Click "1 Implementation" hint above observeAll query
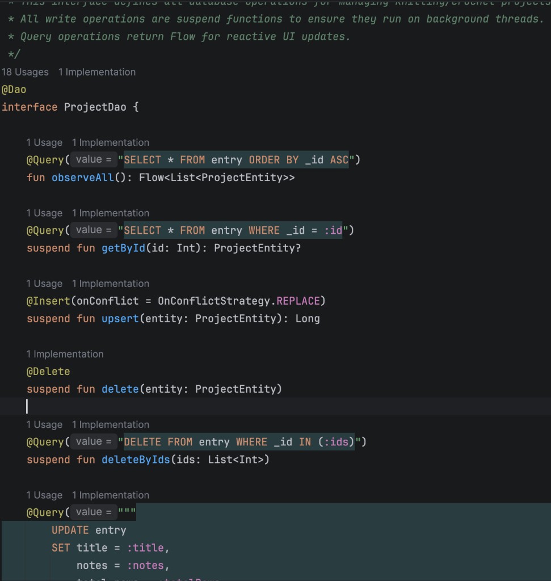551x581 pixels. [x=111, y=142]
